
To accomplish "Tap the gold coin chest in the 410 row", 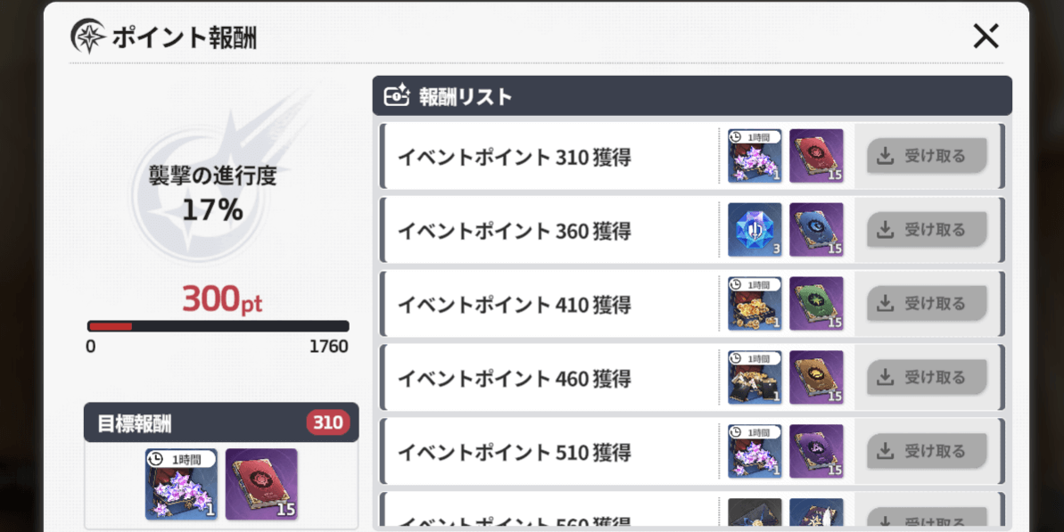I will [755, 304].
